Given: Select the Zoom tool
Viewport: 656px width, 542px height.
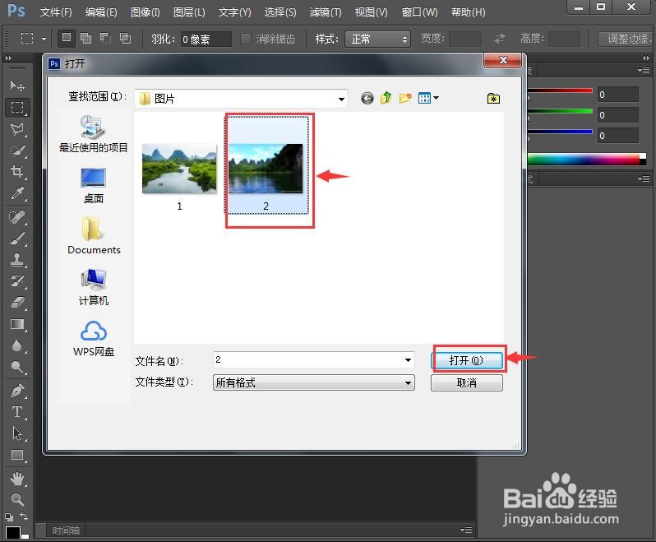Looking at the screenshot, I should (17, 499).
